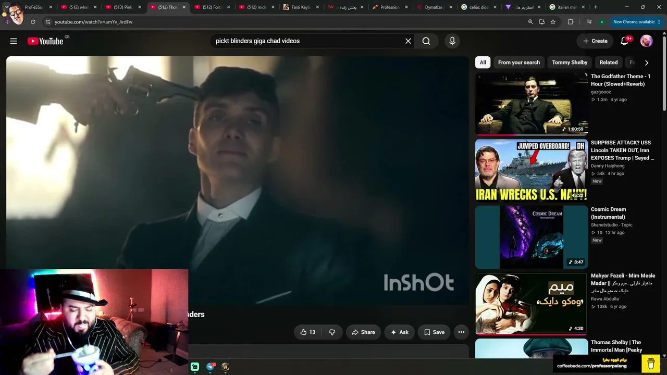Viewport: 667px width, 375px height.
Task: Show more filter chips with arrow
Action: [x=647, y=63]
